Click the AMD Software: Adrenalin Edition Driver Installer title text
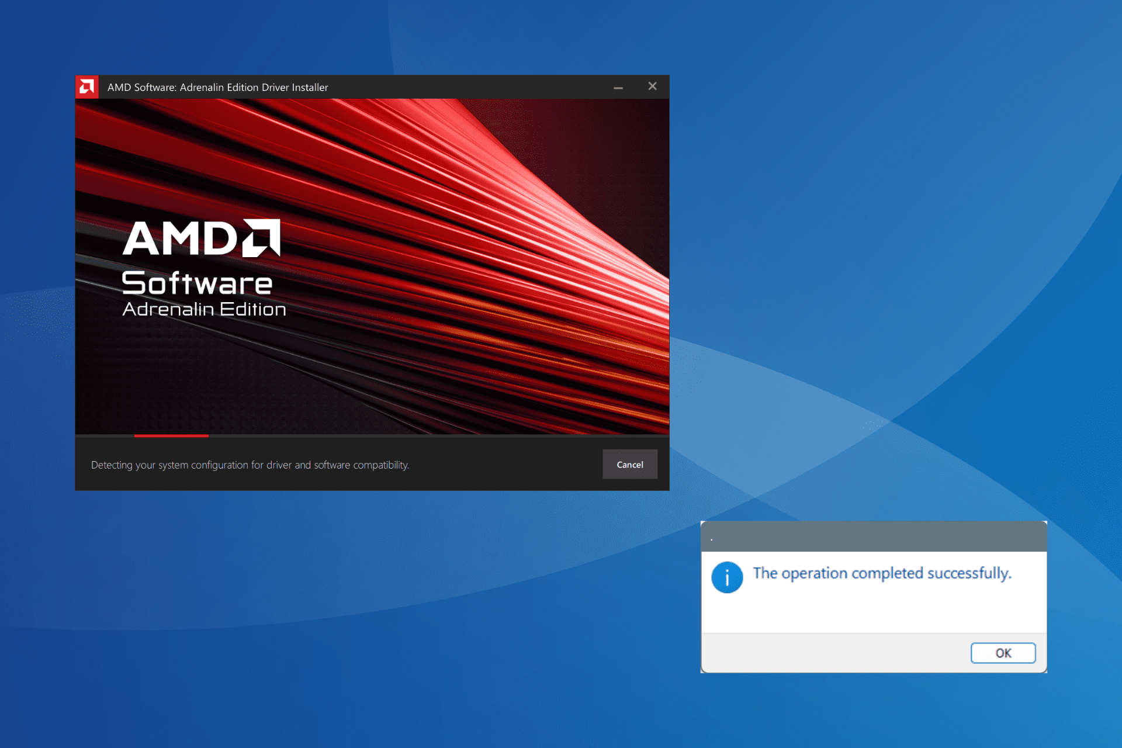Viewport: 1122px width, 748px height. pyautogui.click(x=217, y=86)
